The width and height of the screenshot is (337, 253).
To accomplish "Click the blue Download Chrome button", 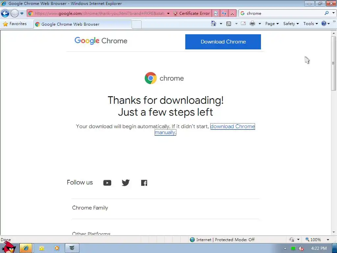I will [223, 42].
